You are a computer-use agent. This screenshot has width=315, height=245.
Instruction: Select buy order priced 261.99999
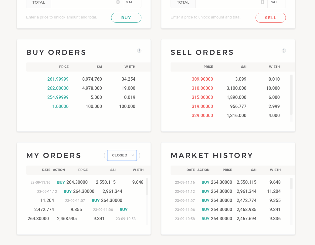point(58,79)
